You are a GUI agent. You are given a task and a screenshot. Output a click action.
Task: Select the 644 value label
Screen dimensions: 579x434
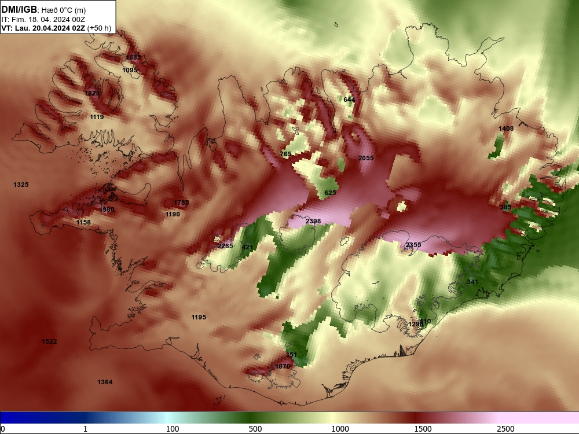pyautogui.click(x=349, y=100)
